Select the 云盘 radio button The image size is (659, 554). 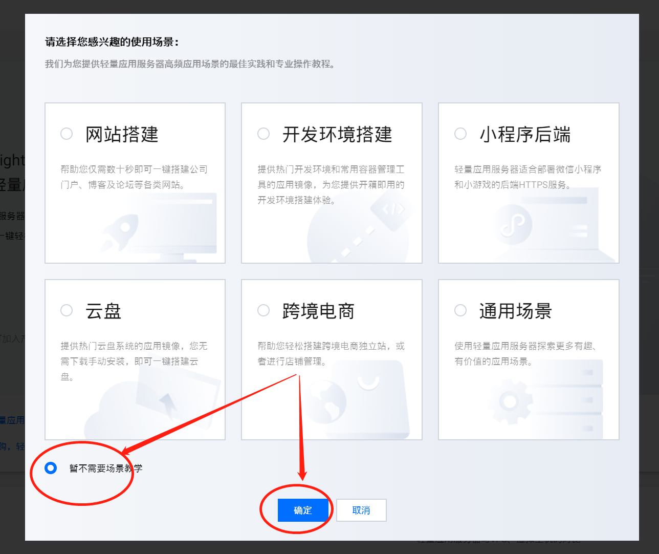click(67, 310)
